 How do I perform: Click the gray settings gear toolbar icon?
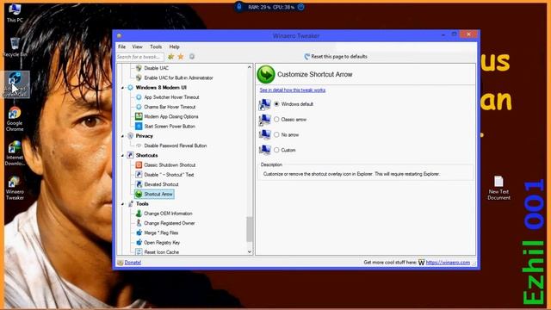point(192,57)
